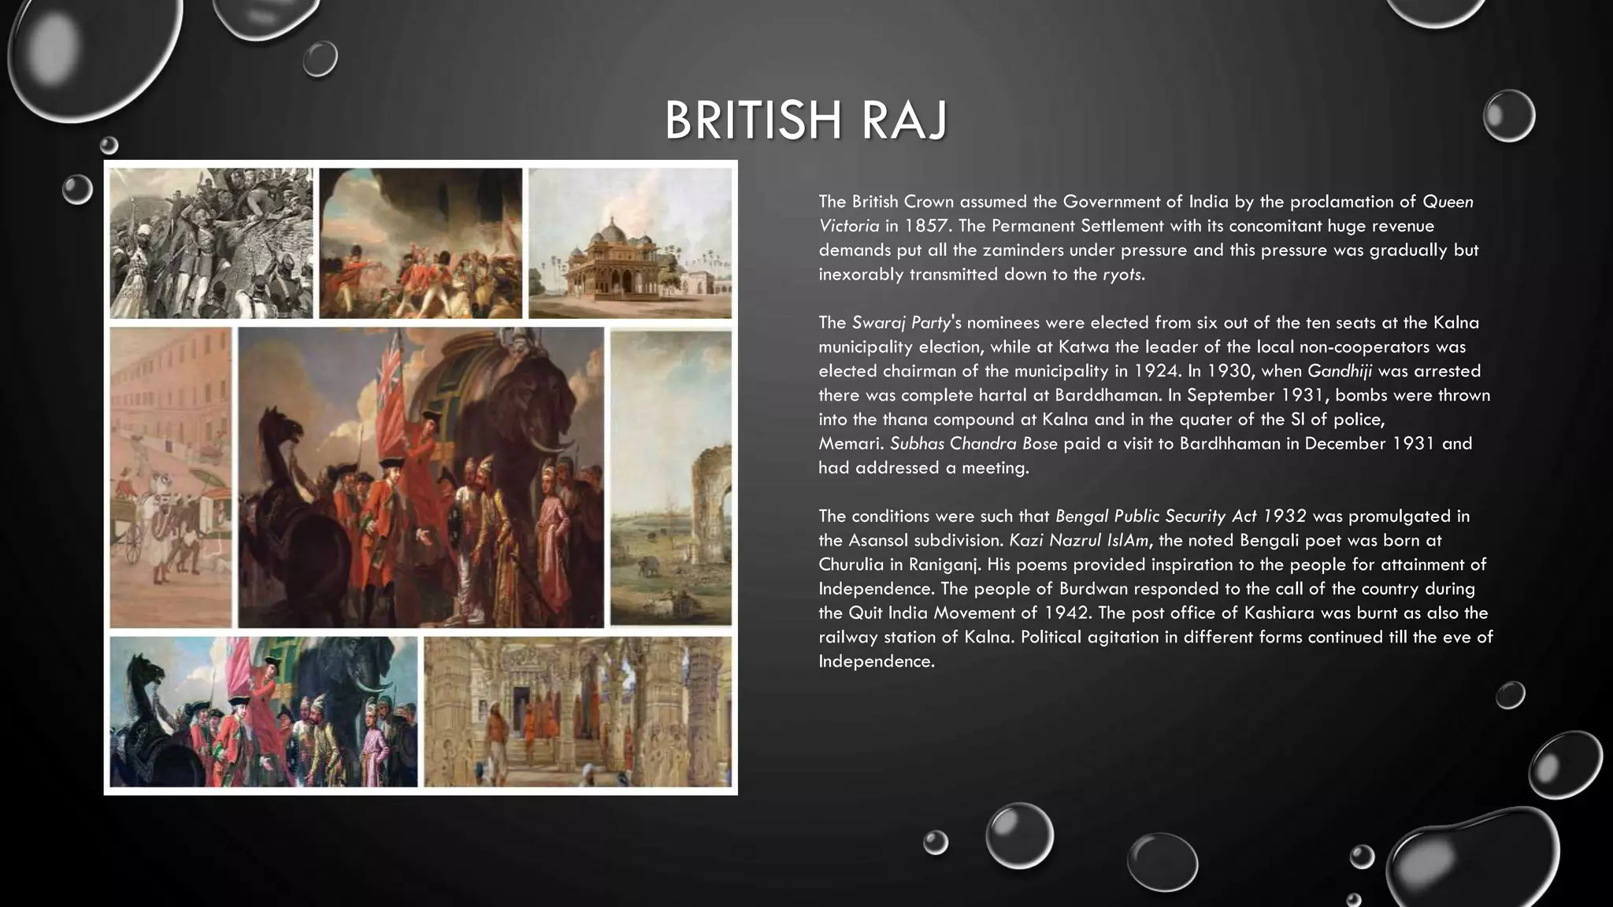The width and height of the screenshot is (1613, 907).
Task: Click the italic 'Swaraj Party' text
Action: (901, 323)
